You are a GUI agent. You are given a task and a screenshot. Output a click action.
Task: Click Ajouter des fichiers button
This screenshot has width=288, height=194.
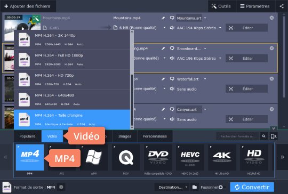click(x=28, y=6)
